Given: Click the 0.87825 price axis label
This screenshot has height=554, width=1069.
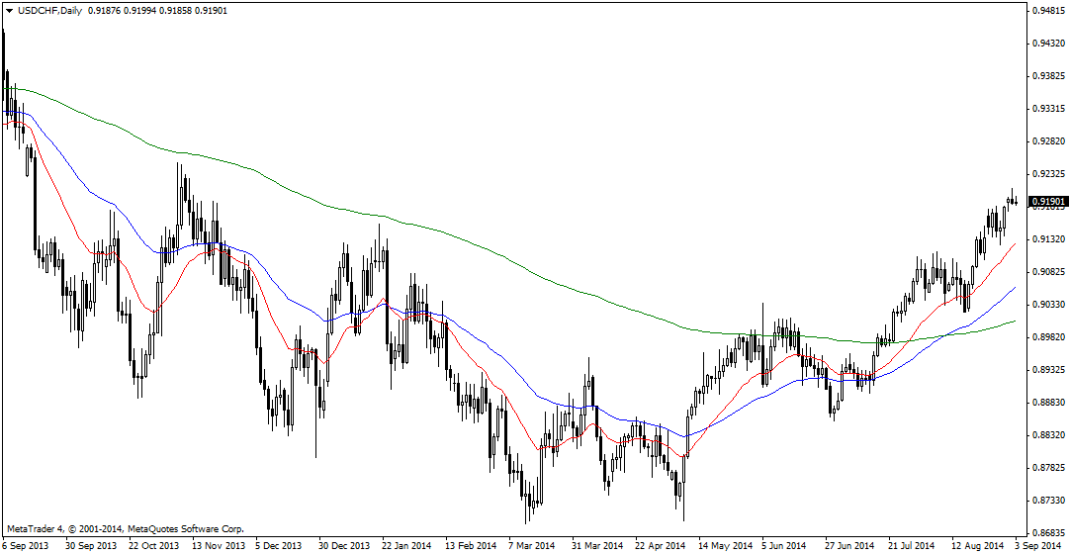Looking at the screenshot, I should pyautogui.click(x=1047, y=468).
